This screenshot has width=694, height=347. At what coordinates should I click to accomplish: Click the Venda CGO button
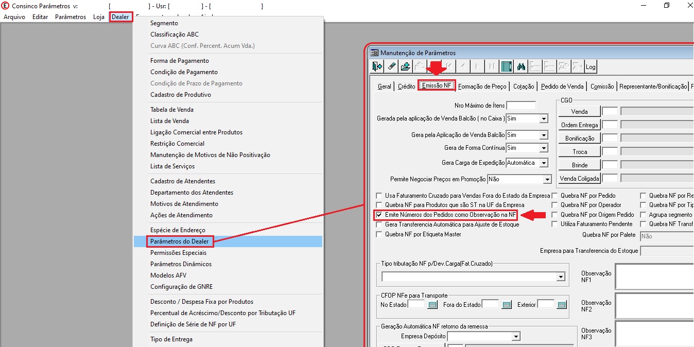[x=579, y=111]
